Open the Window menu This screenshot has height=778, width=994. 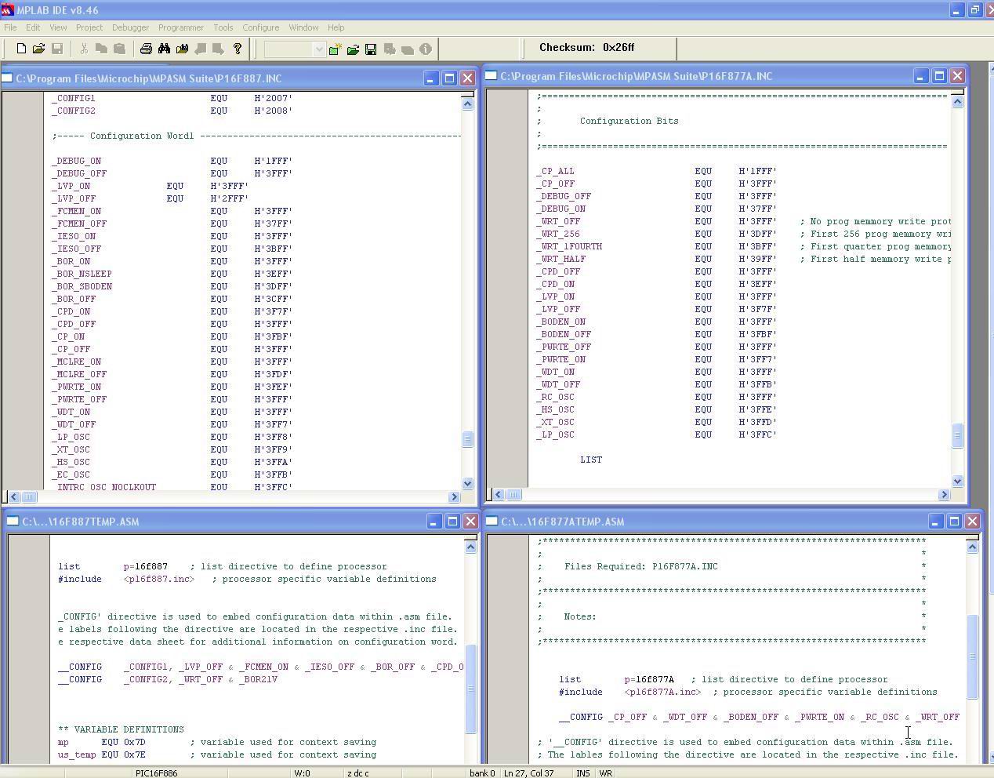click(x=303, y=27)
